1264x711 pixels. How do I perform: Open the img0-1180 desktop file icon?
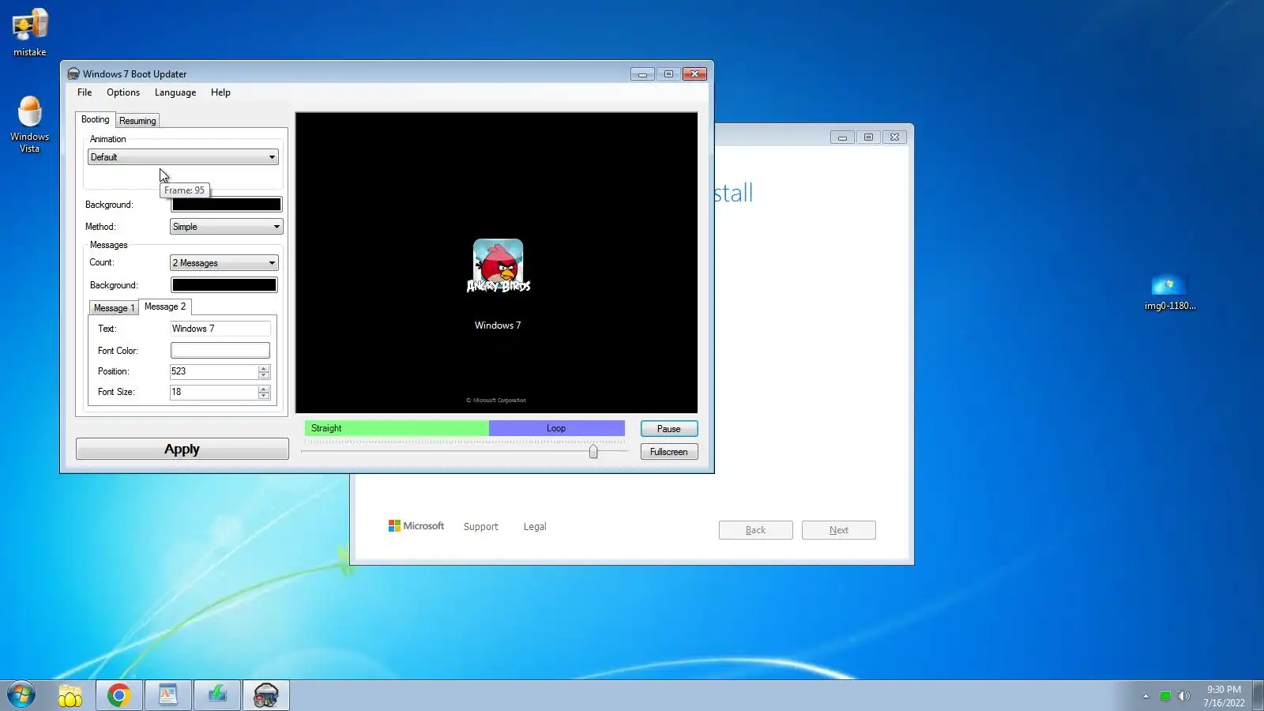tap(1170, 292)
